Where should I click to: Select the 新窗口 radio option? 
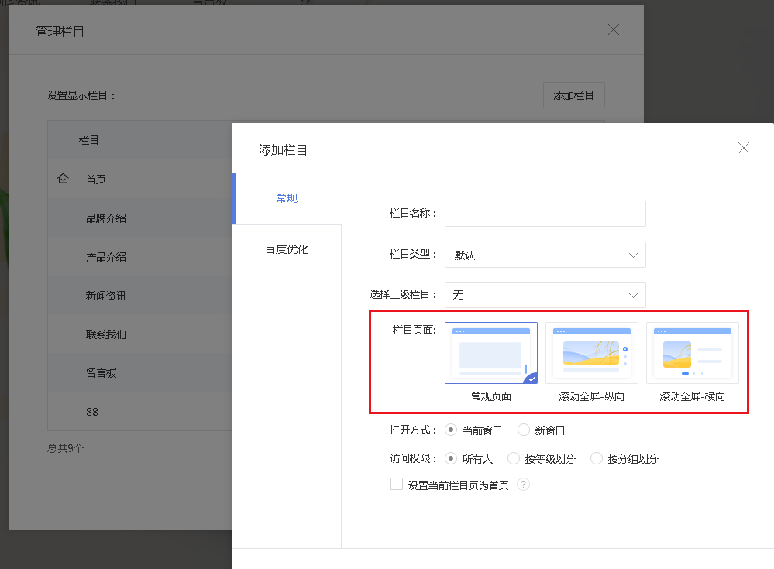(523, 430)
